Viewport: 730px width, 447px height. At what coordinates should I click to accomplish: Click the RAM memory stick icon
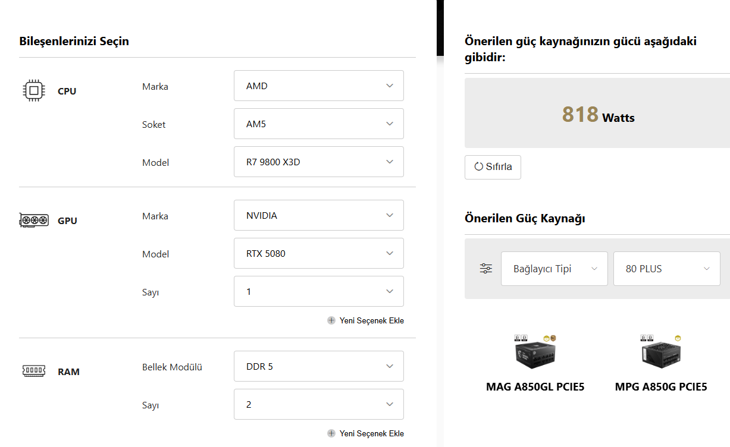(34, 372)
